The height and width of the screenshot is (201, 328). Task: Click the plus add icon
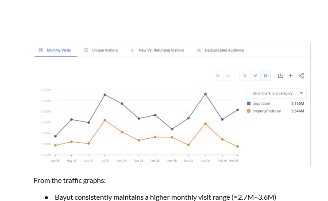(x=290, y=76)
